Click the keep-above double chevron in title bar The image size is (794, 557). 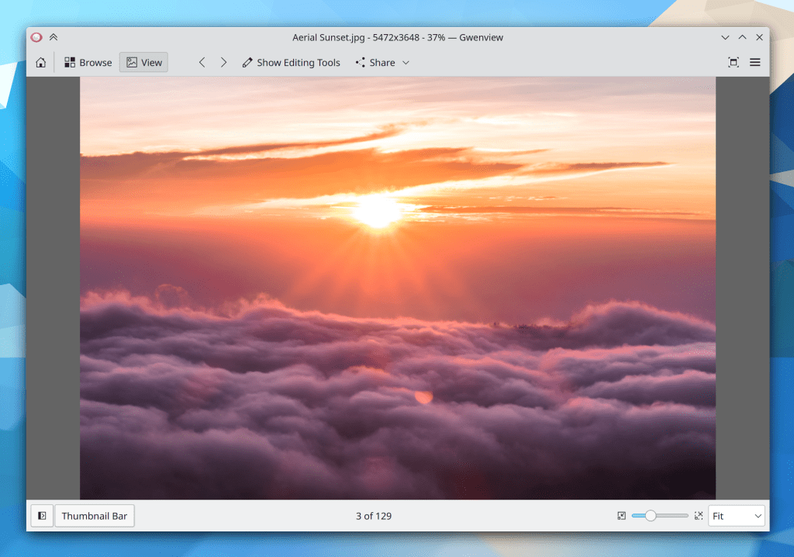pos(54,37)
